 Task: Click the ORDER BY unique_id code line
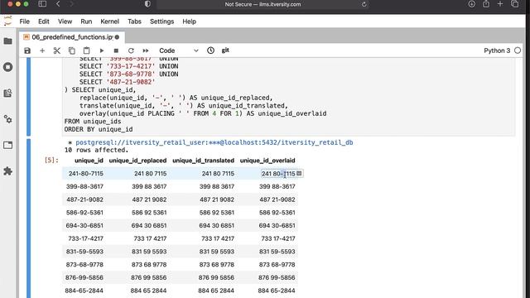99,129
